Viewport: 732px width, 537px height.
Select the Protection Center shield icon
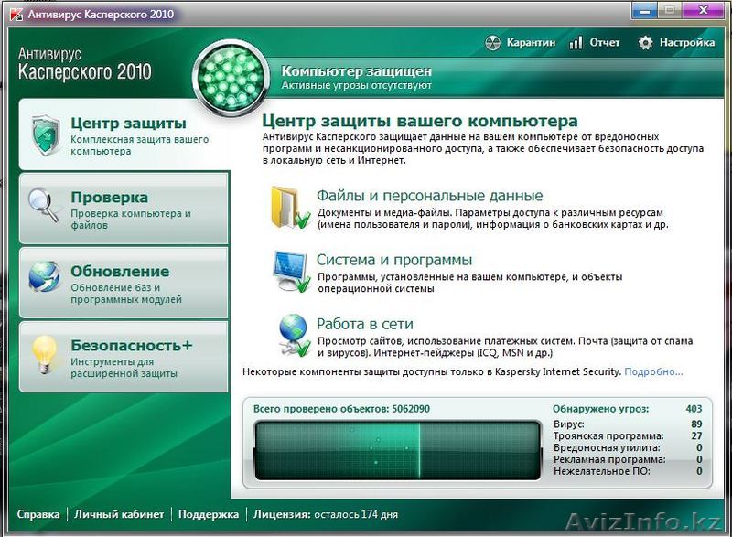[x=42, y=135]
